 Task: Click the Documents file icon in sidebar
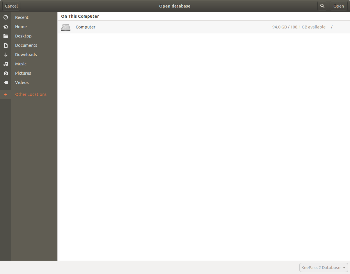[x=6, y=45]
